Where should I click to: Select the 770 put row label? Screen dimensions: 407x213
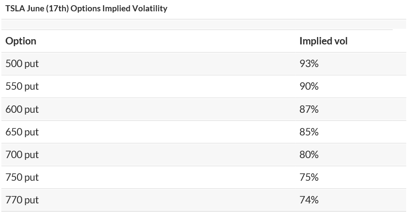22,200
